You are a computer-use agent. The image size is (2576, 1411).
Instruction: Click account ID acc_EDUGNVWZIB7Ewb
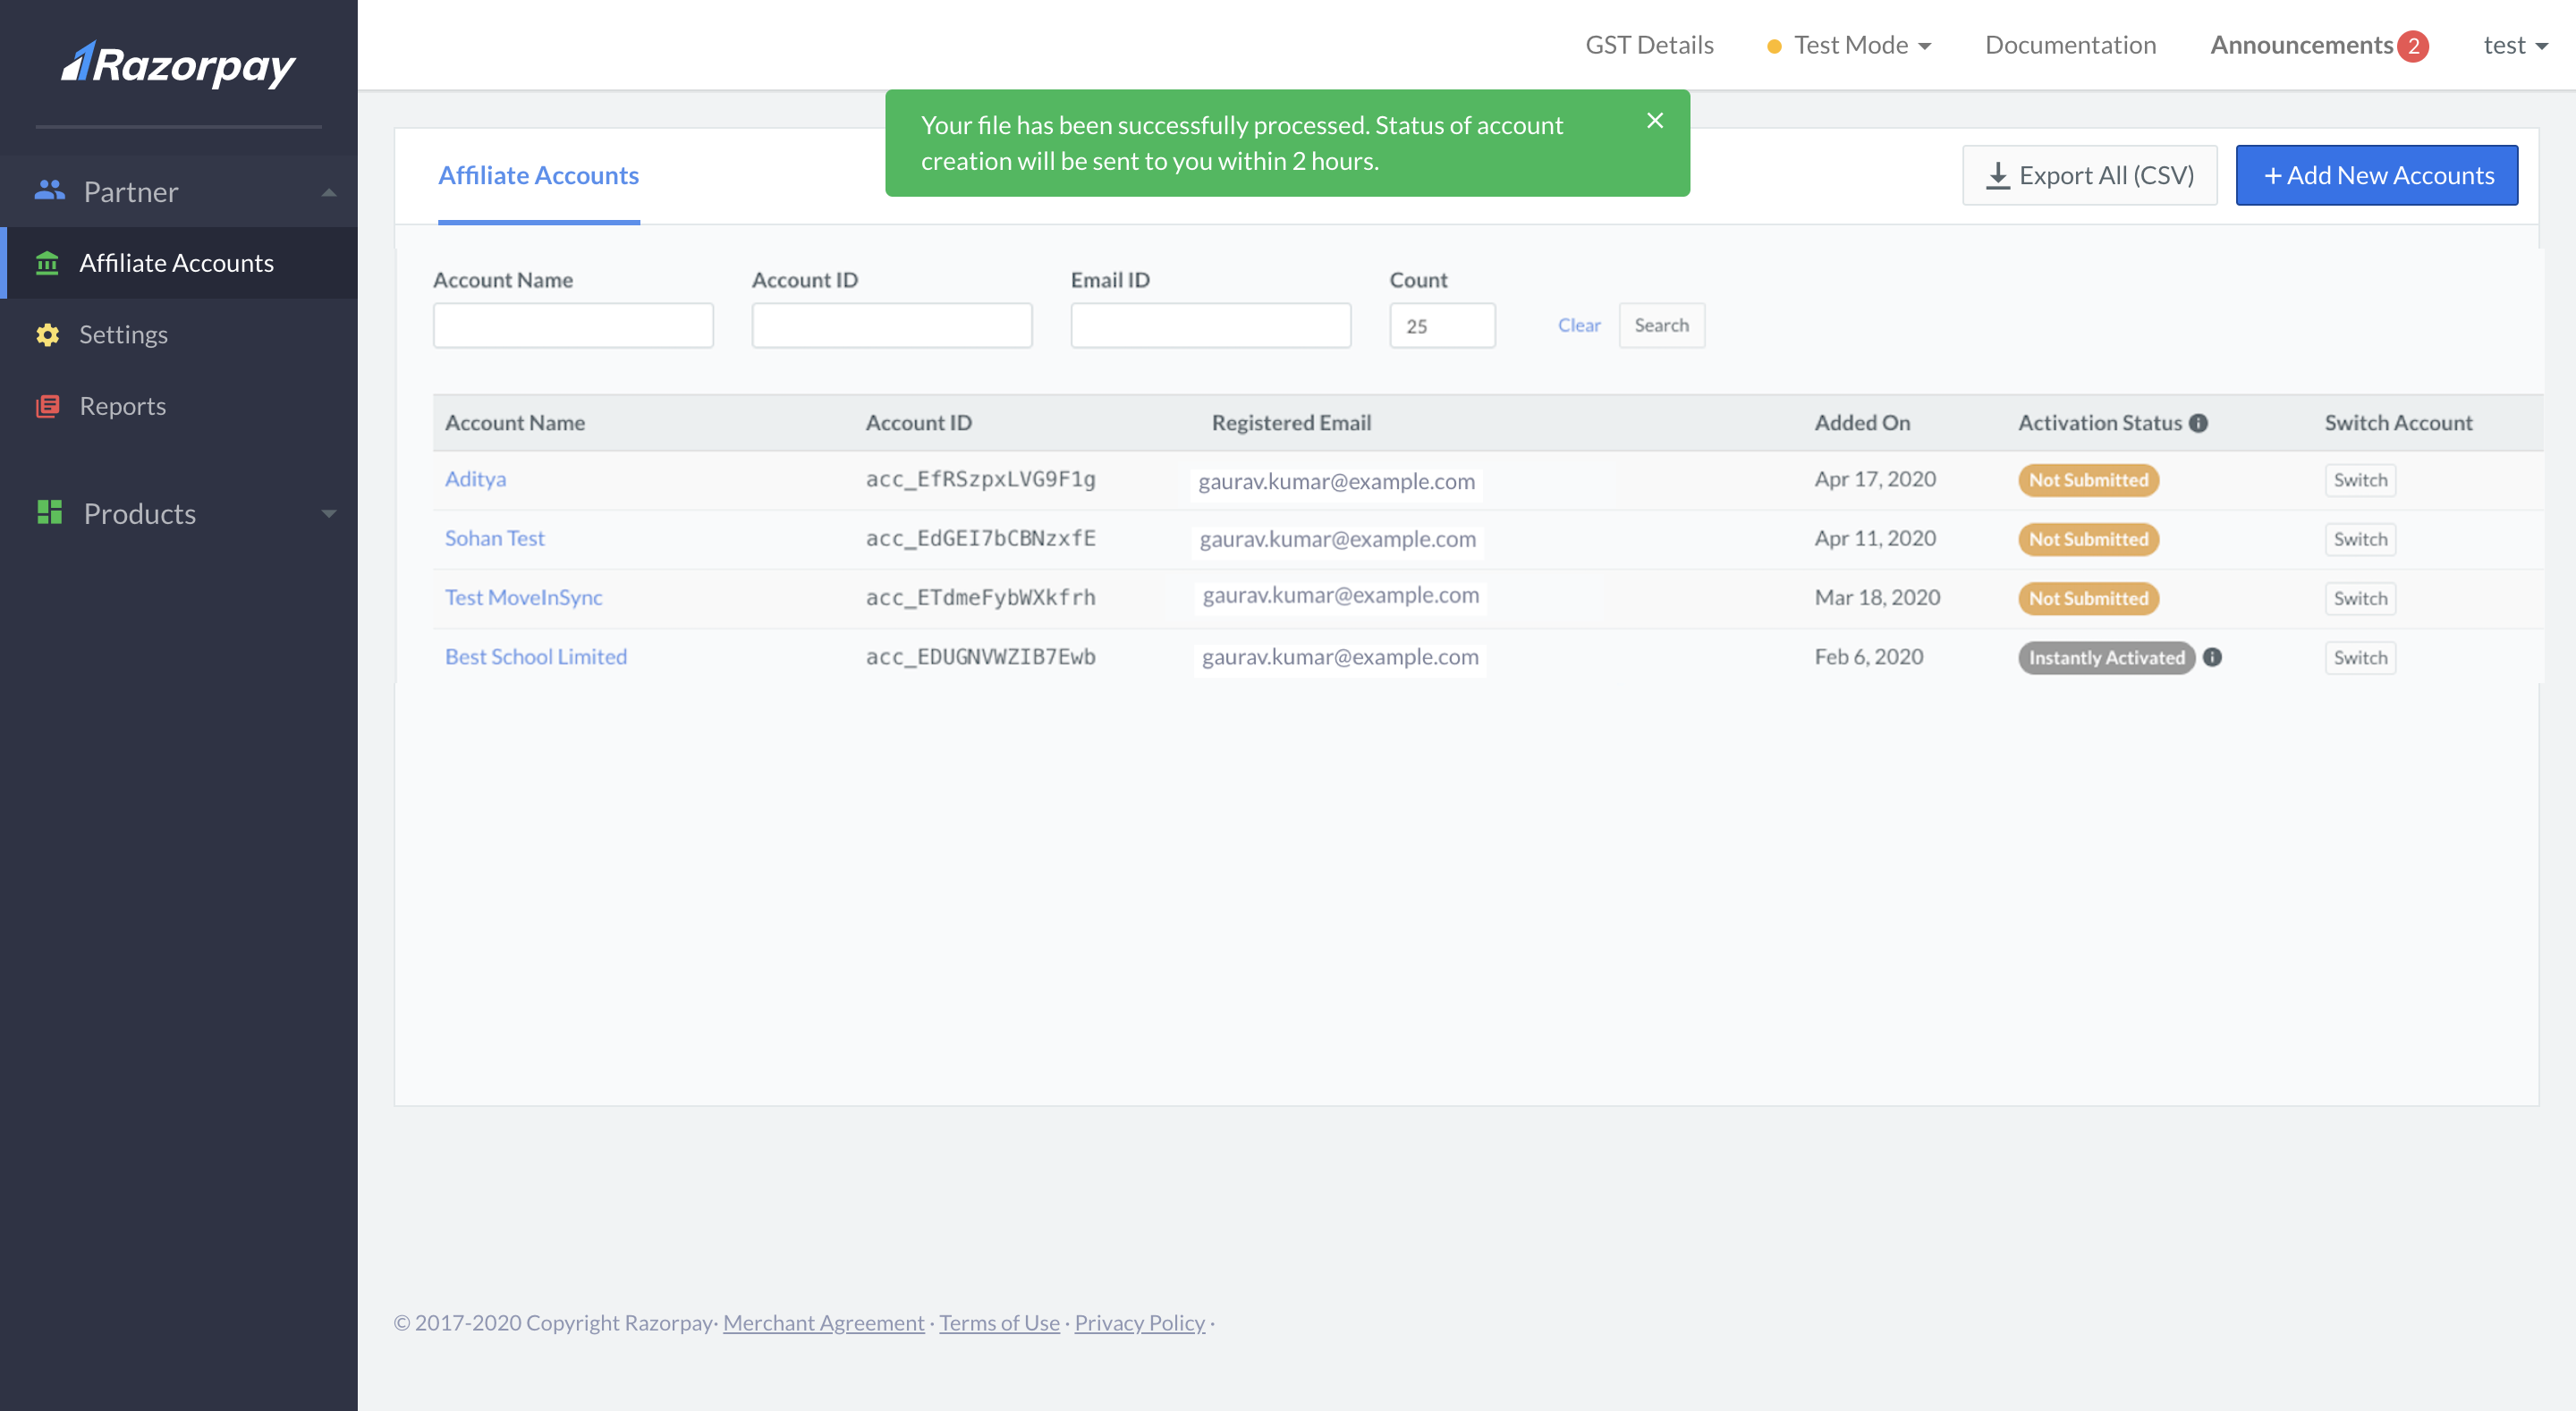click(980, 657)
